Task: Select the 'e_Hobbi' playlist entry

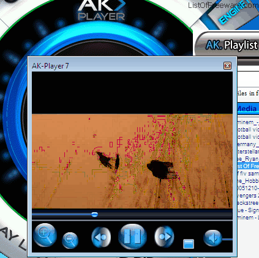Action: [x=248, y=181]
